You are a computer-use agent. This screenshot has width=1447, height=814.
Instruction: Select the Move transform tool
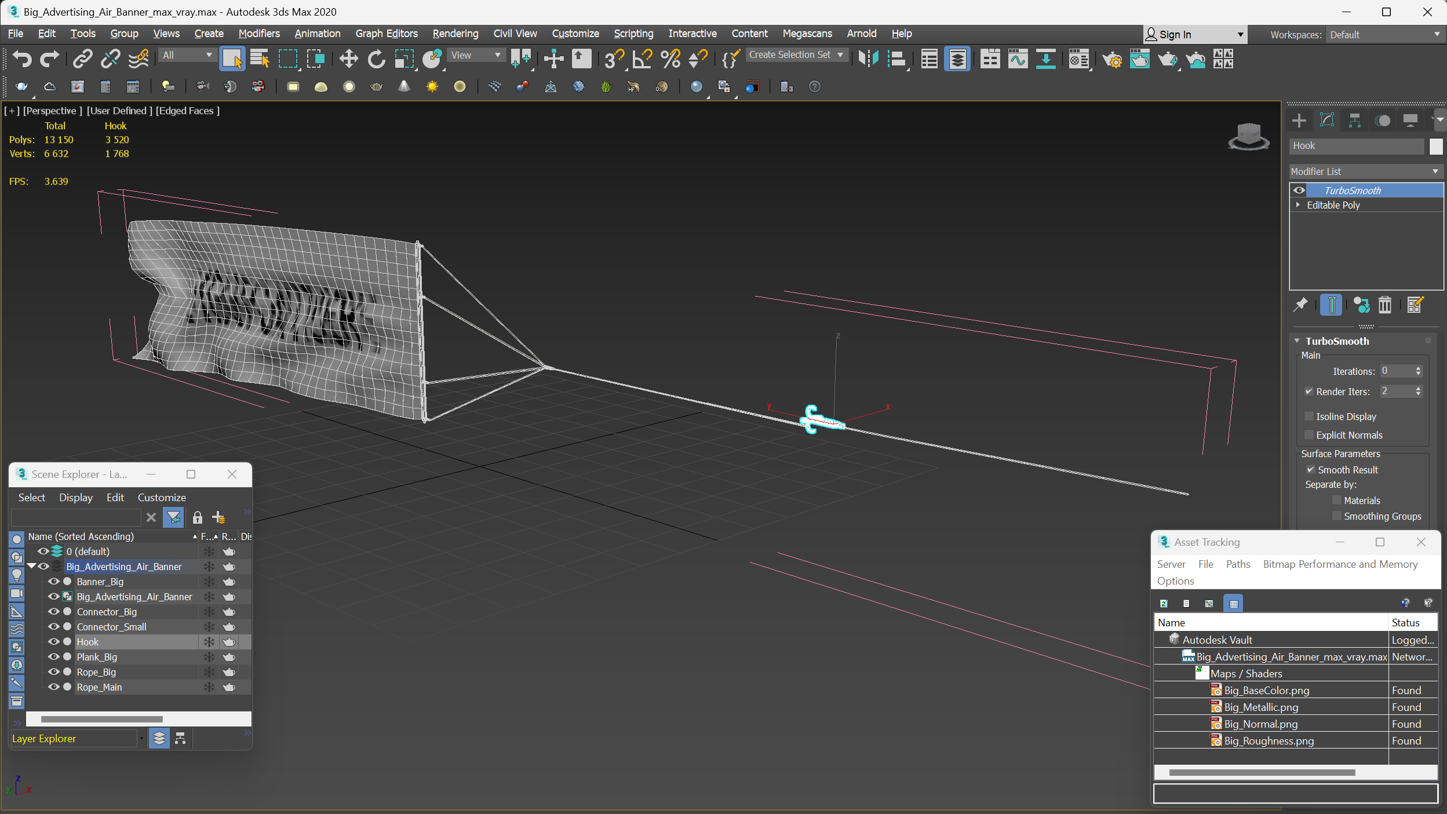tap(348, 60)
